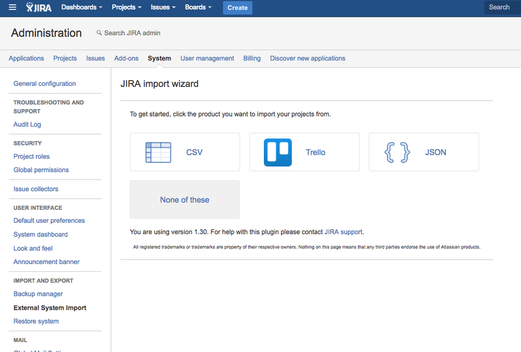Click the Mail section header
Viewport: 521px width, 352px height.
pos(20,340)
